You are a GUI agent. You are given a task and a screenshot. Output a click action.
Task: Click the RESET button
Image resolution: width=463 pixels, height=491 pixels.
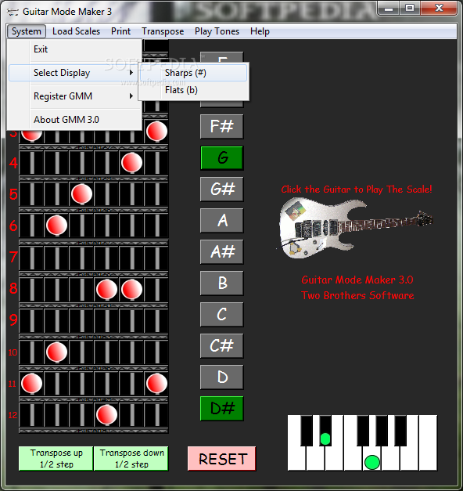point(222,459)
